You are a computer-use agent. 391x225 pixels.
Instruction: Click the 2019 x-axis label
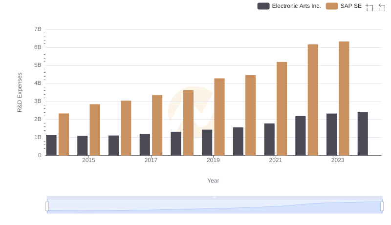213,160
